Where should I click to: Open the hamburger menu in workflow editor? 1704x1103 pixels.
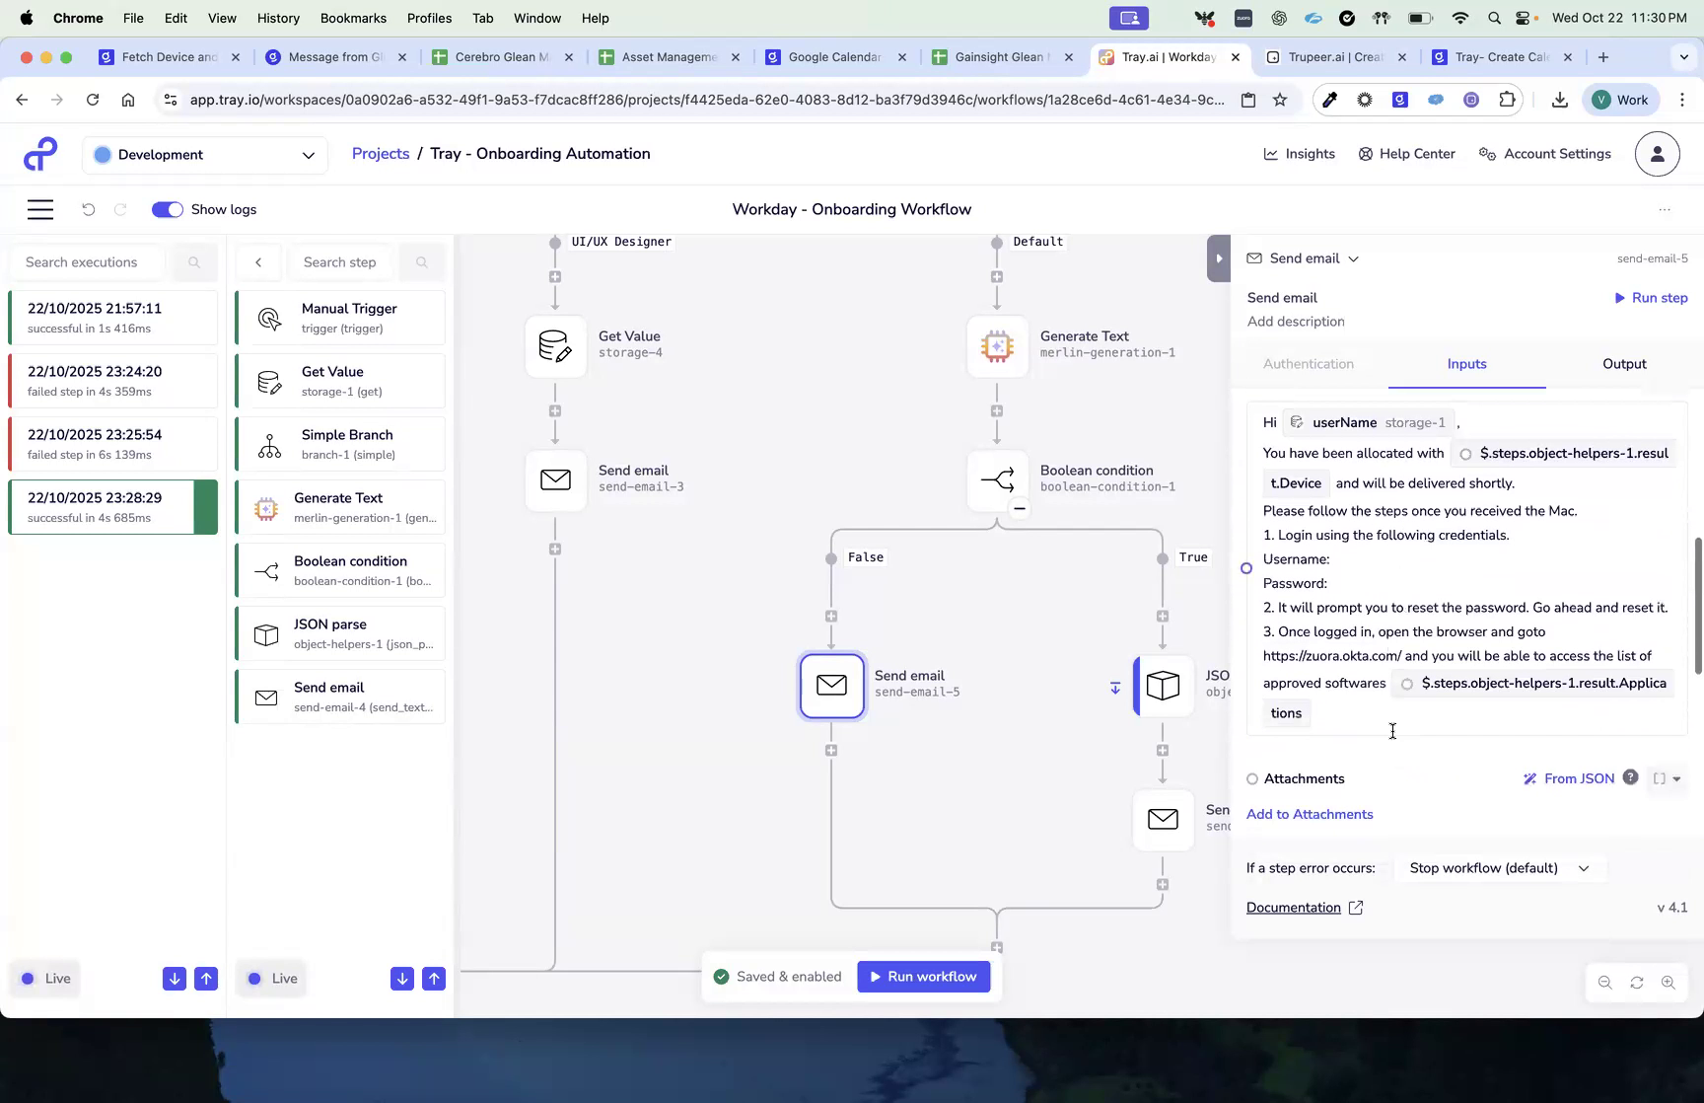pyautogui.click(x=40, y=209)
